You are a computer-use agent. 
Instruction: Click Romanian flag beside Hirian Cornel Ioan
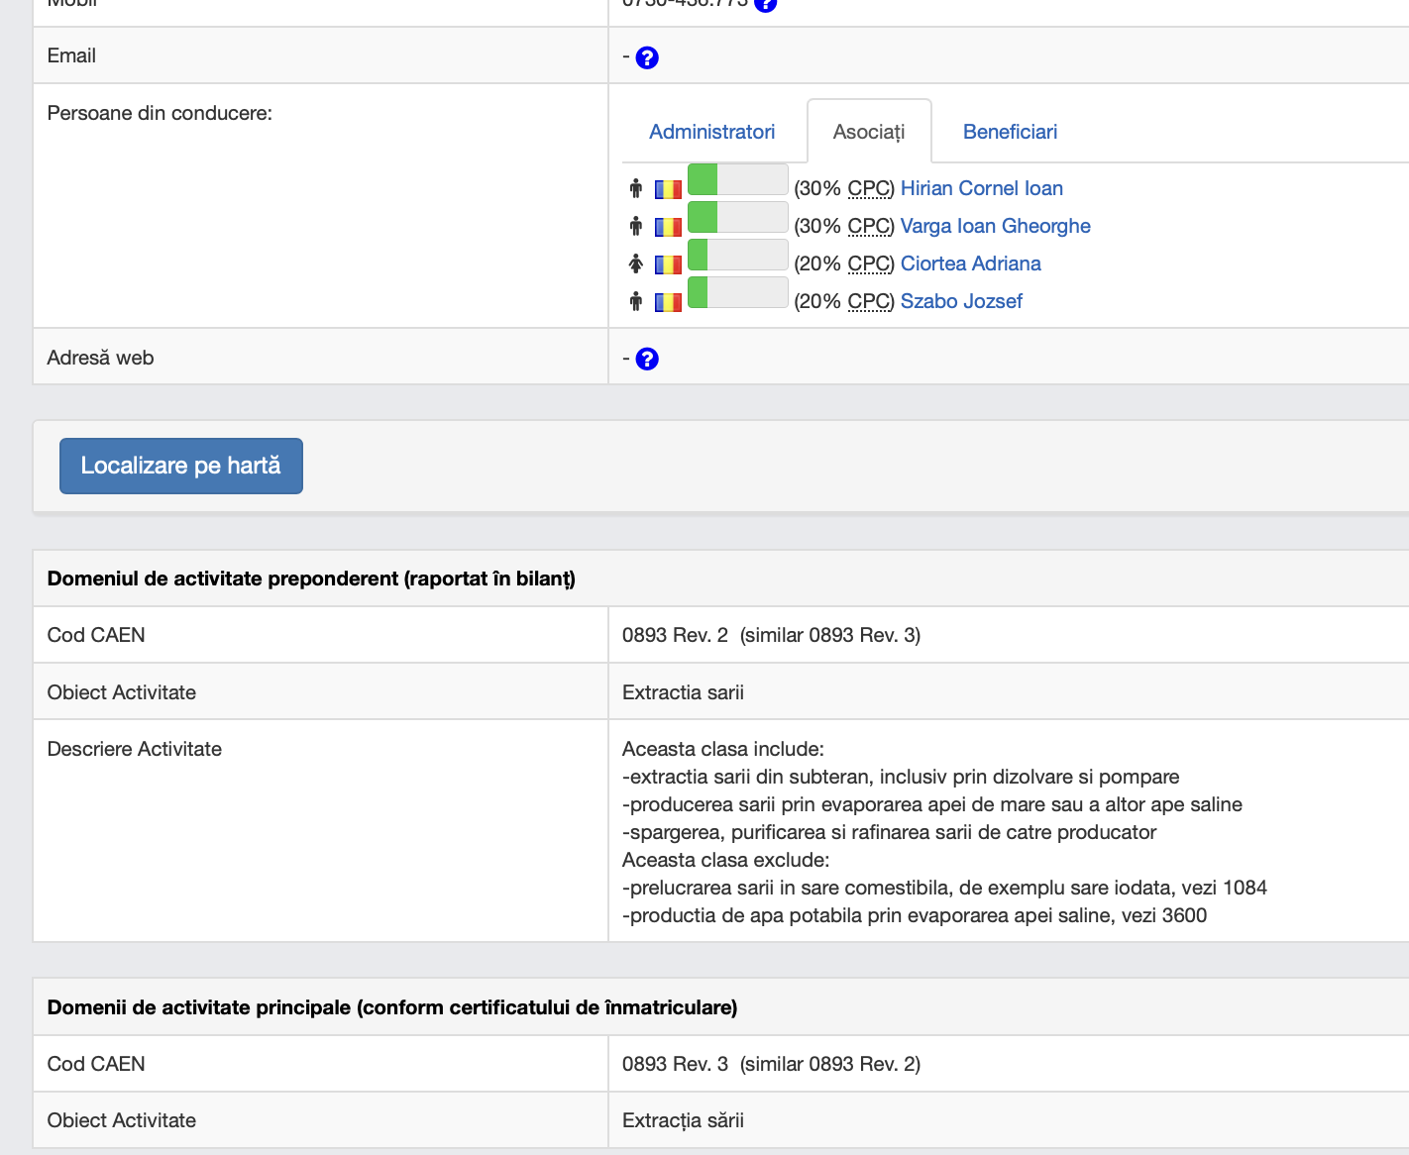pyautogui.click(x=668, y=189)
